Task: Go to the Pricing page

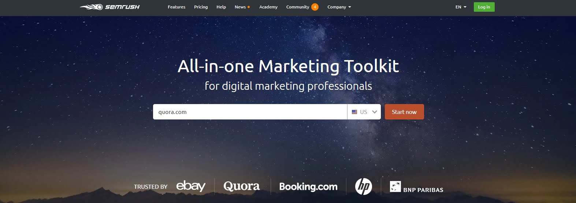Action: 201,7
